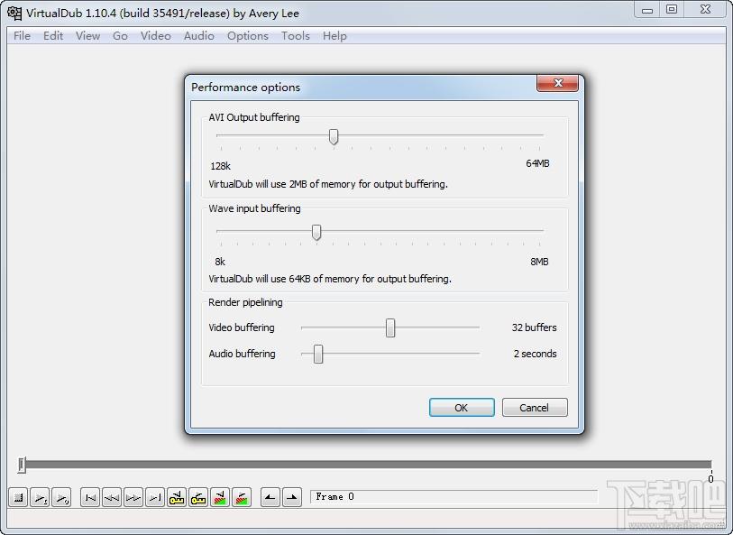
Task: Click the Video buffering slider thumb
Action: [390, 327]
